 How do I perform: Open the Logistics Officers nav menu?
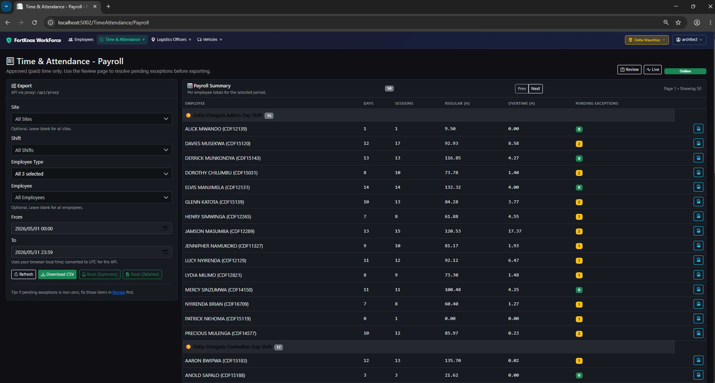pyautogui.click(x=171, y=40)
